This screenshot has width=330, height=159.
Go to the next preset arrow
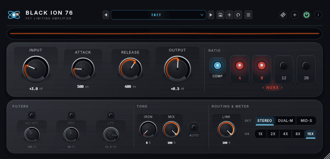(211, 15)
